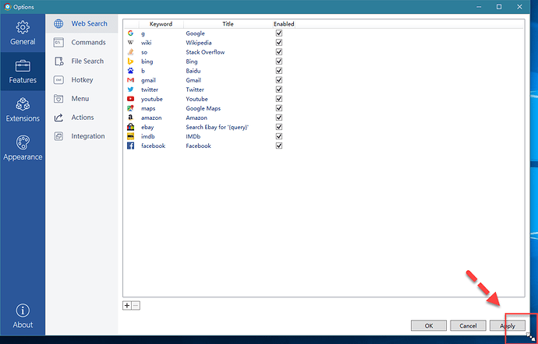The height and width of the screenshot is (344, 538).
Task: Click the Gmail envelope icon
Action: pyautogui.click(x=130, y=80)
